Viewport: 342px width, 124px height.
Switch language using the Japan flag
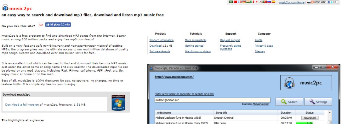256,2
